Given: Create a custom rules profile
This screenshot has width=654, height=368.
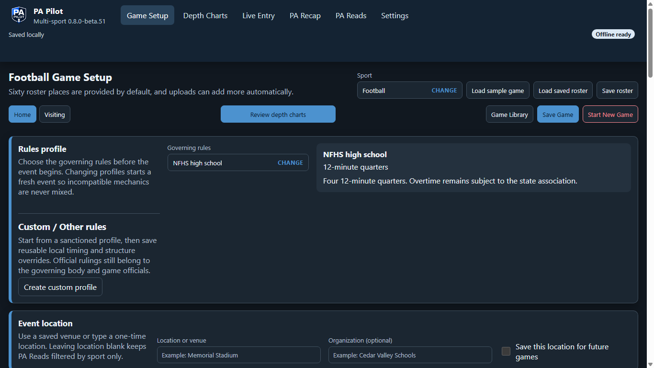Looking at the screenshot, I should coord(60,287).
